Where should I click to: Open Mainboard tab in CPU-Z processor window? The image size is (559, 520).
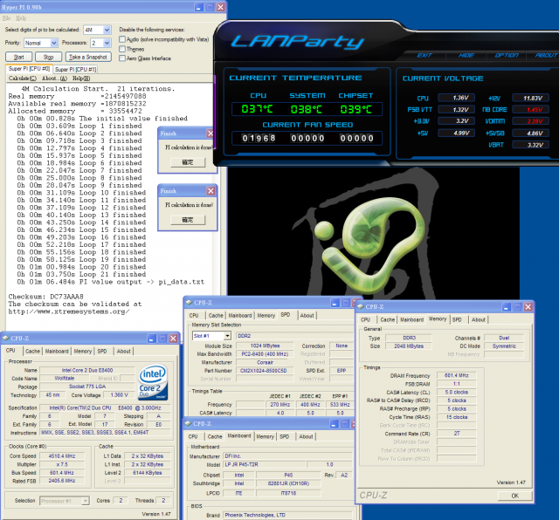tap(56, 351)
